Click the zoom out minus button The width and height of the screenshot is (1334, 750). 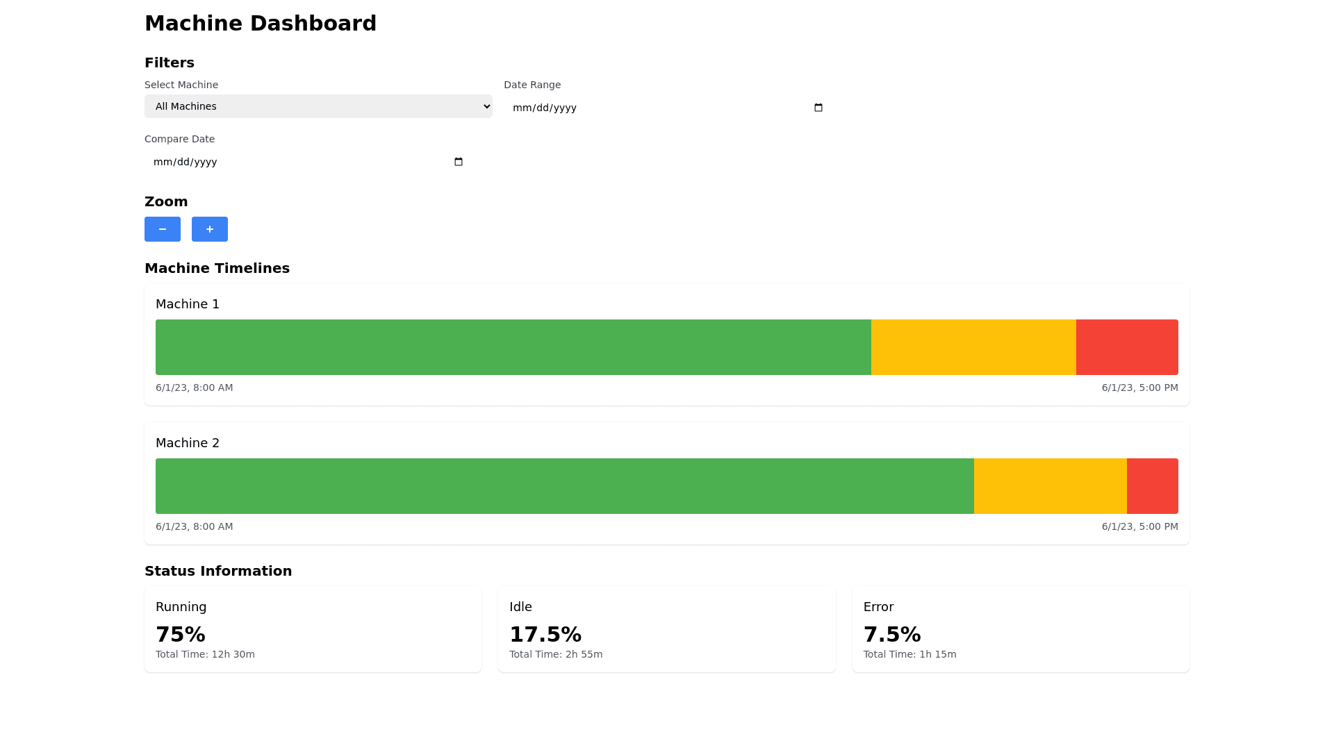(x=163, y=229)
